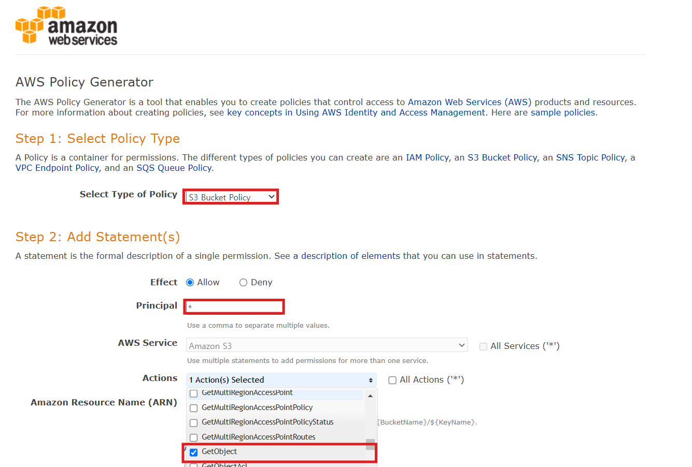Open the S3 Bucket Policy link
692x467 pixels.
click(x=502, y=157)
